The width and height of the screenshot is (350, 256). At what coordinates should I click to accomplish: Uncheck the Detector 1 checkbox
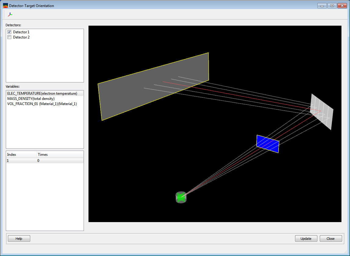[9, 32]
